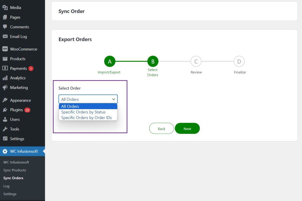Choose the All Orders option

88,106
